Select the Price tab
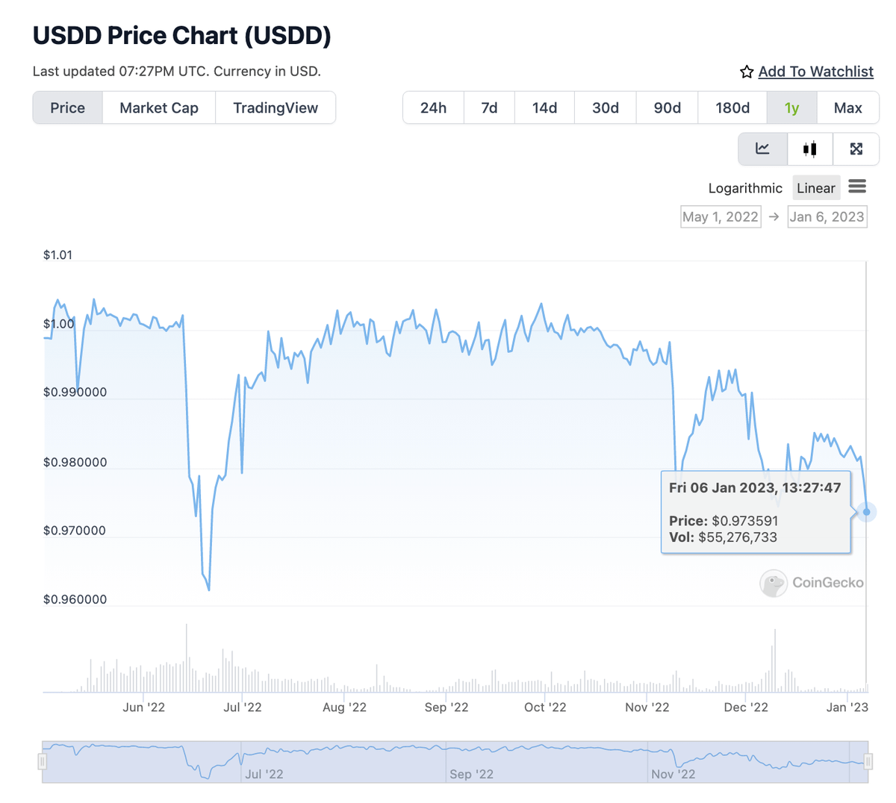This screenshot has height=803, width=896. (x=68, y=108)
